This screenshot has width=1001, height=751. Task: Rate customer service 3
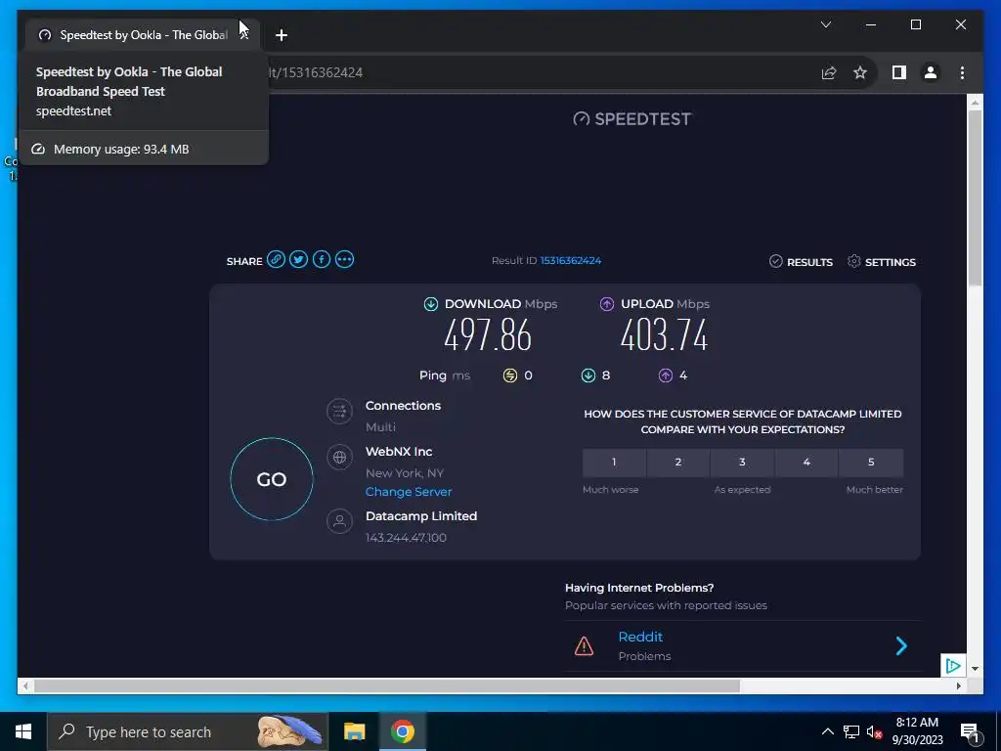[x=743, y=463]
